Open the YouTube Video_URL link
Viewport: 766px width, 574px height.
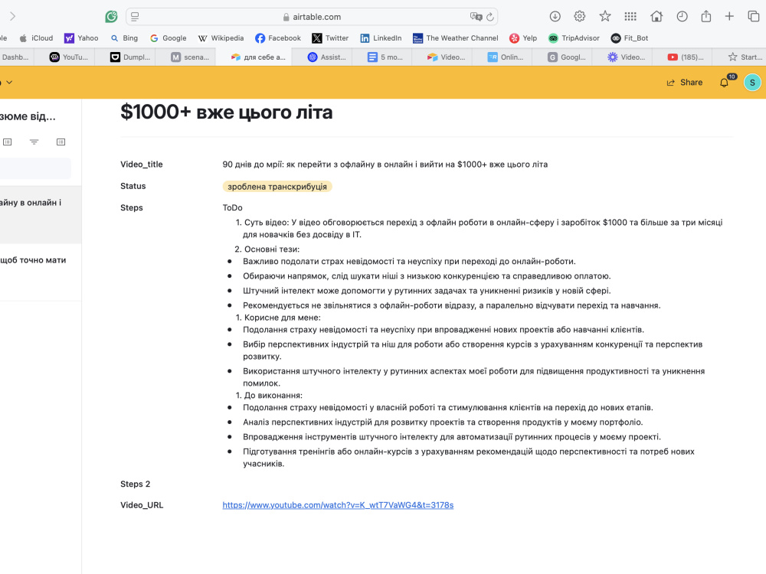[x=338, y=505]
